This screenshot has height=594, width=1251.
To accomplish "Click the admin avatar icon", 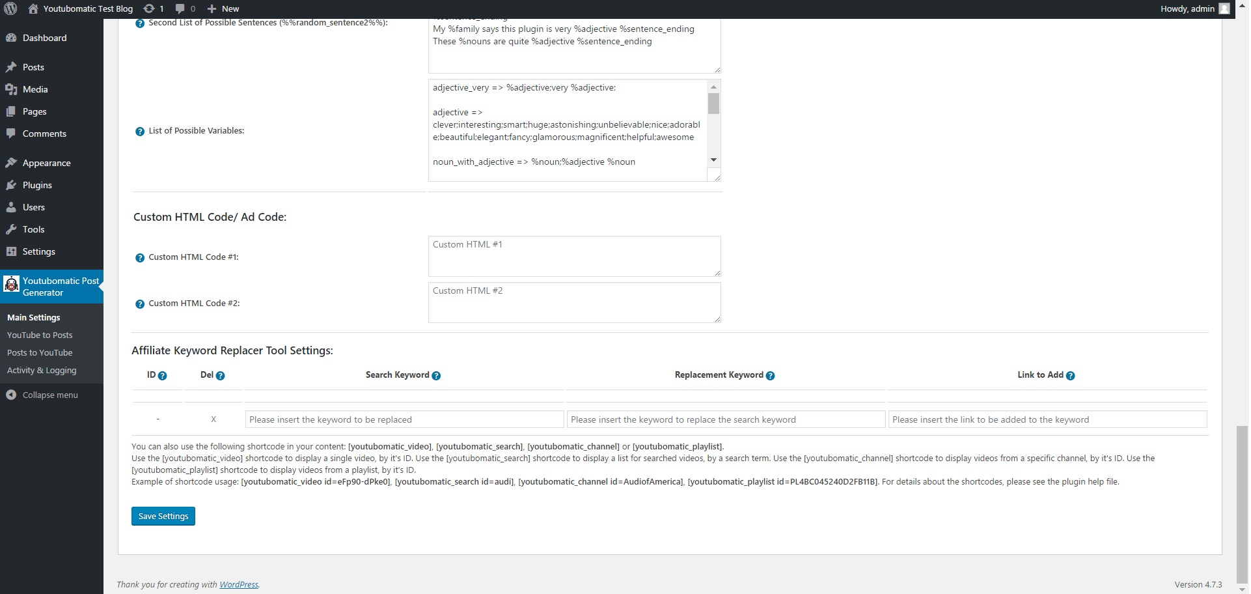I will click(1224, 8).
